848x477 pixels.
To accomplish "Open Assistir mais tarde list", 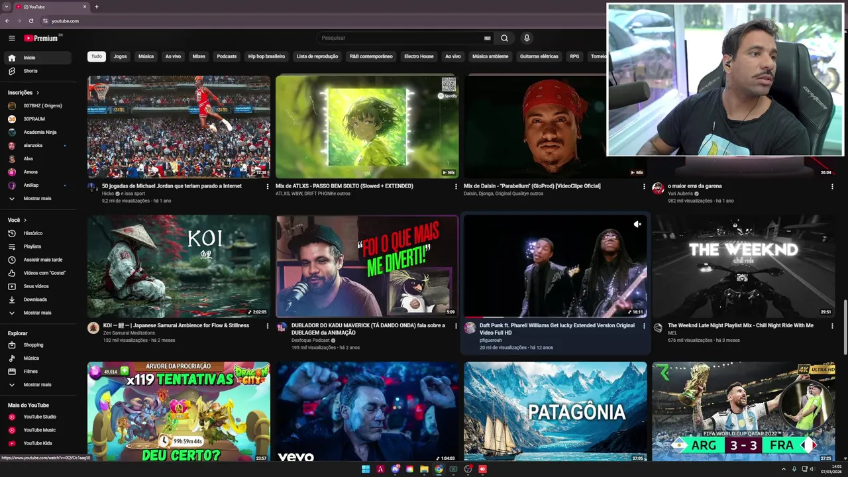I will pyautogui.click(x=38, y=260).
